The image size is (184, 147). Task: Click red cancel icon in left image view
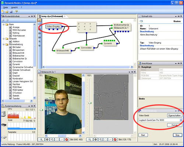[x=67, y=139]
